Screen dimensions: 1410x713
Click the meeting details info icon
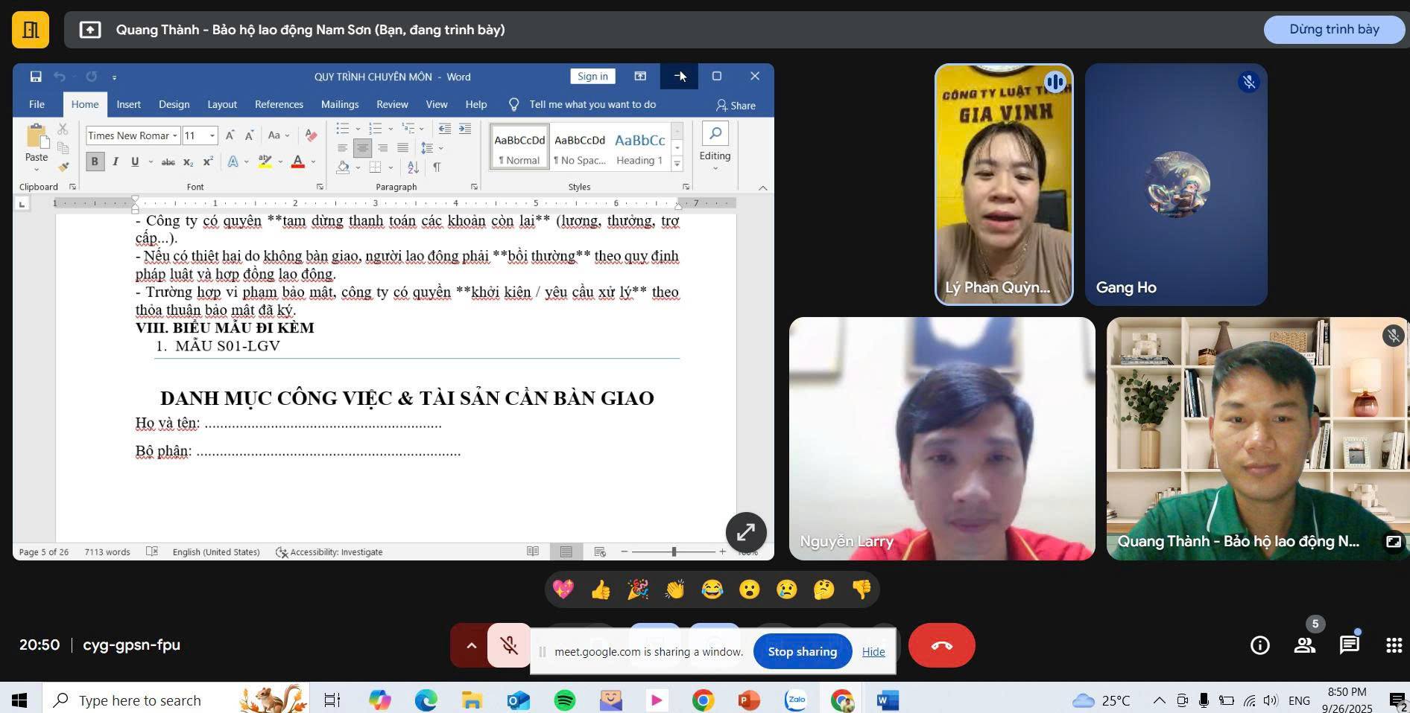pyautogui.click(x=1259, y=645)
